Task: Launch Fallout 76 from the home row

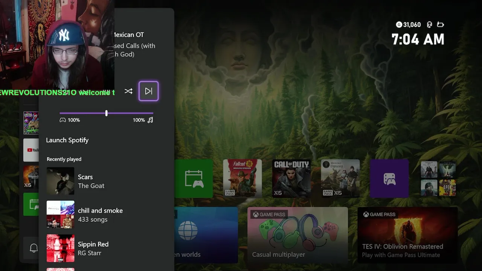Action: pyautogui.click(x=243, y=178)
